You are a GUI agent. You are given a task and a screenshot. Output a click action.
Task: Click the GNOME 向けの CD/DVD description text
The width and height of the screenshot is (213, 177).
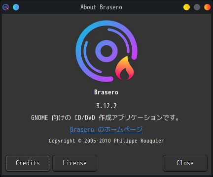[105, 118]
